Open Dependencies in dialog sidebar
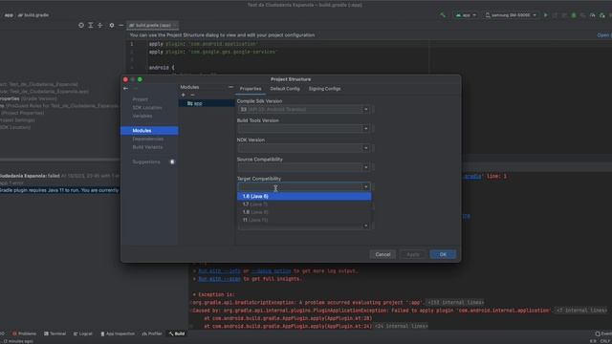This screenshot has width=612, height=344. coord(148,139)
